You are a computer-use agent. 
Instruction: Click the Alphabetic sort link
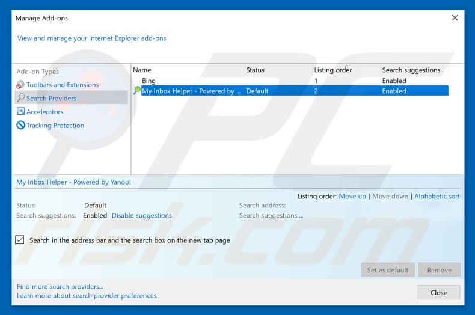(437, 196)
